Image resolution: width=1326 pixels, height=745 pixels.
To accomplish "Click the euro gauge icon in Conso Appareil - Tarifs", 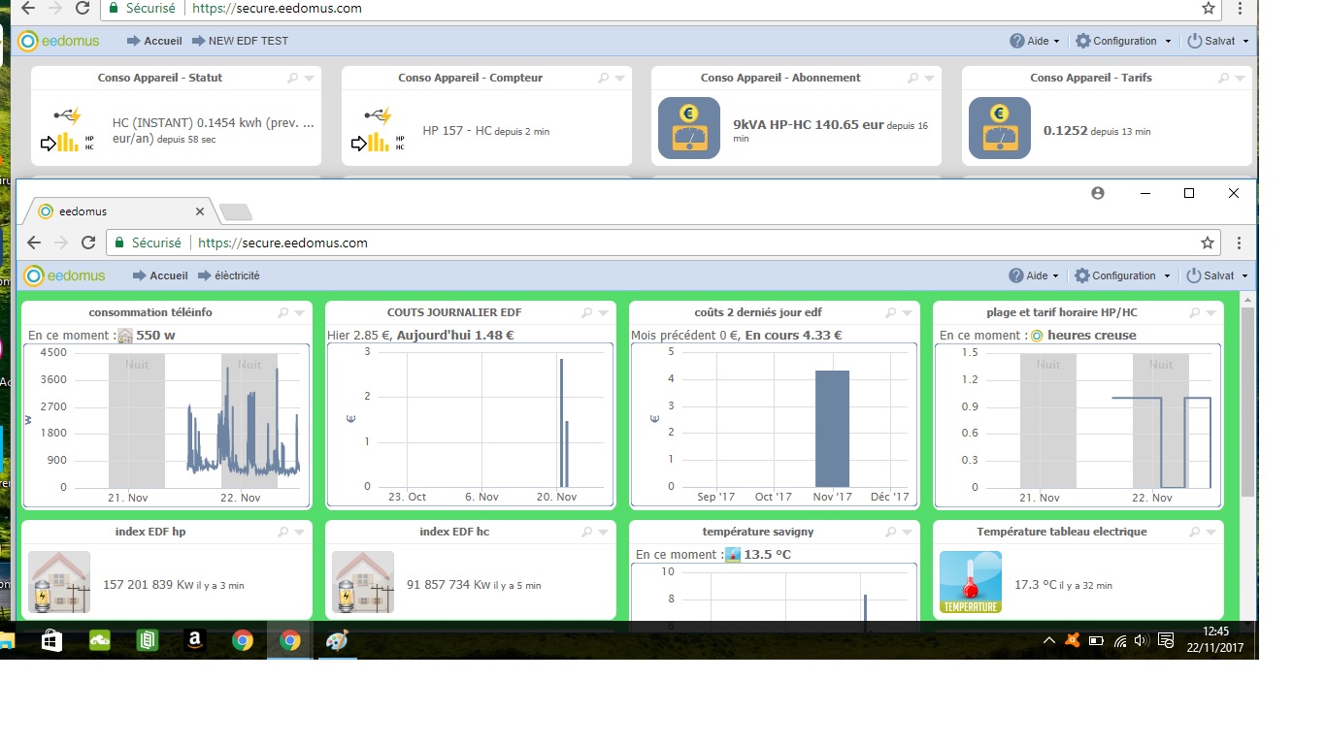I will (x=1000, y=128).
